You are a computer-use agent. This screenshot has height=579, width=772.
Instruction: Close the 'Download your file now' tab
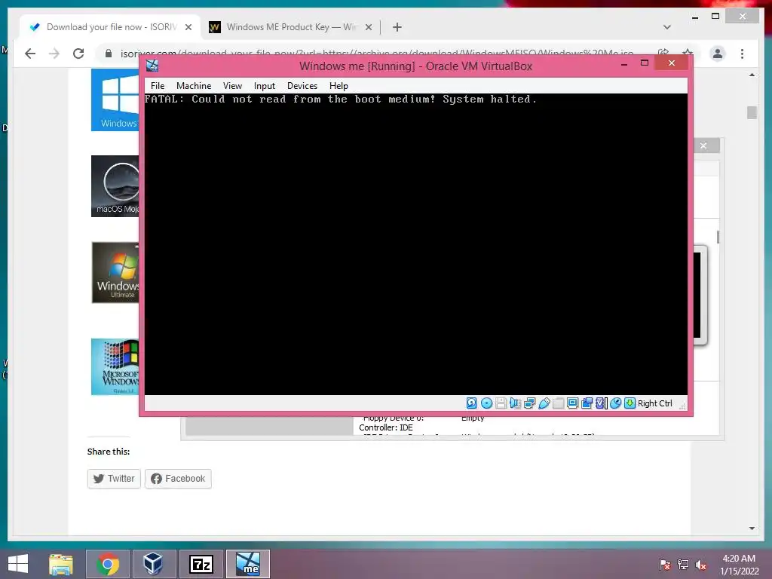click(188, 27)
